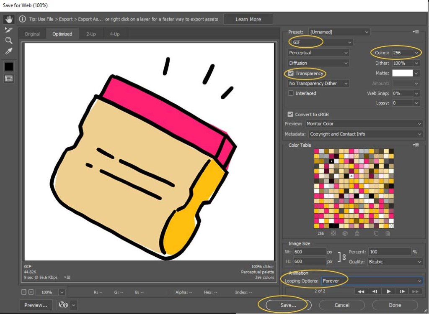Viewport: 429px width, 314px height.
Task: Expand the Colors 256 dropdown
Action: point(416,53)
